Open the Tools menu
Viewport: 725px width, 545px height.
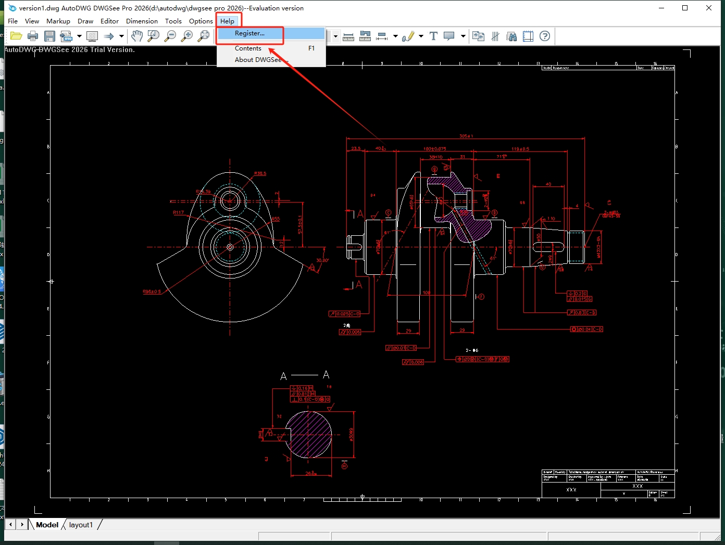tap(173, 21)
